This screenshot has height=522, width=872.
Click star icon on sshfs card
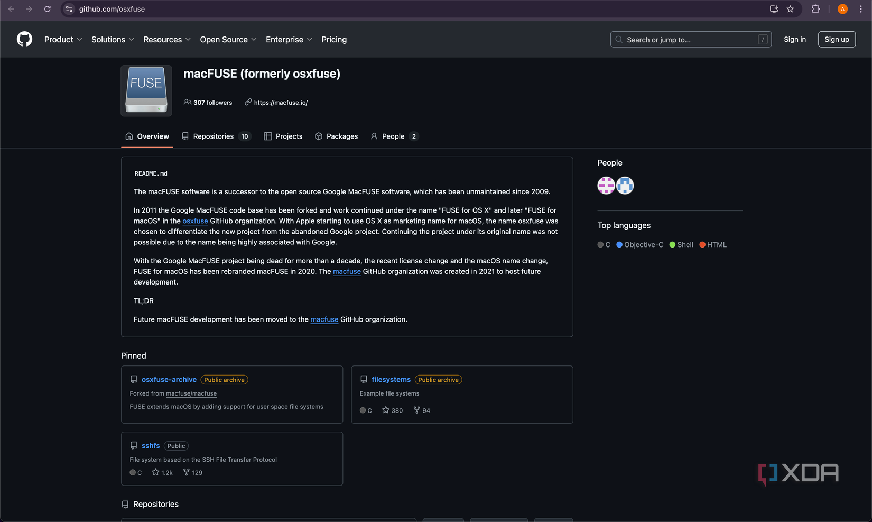pyautogui.click(x=155, y=472)
